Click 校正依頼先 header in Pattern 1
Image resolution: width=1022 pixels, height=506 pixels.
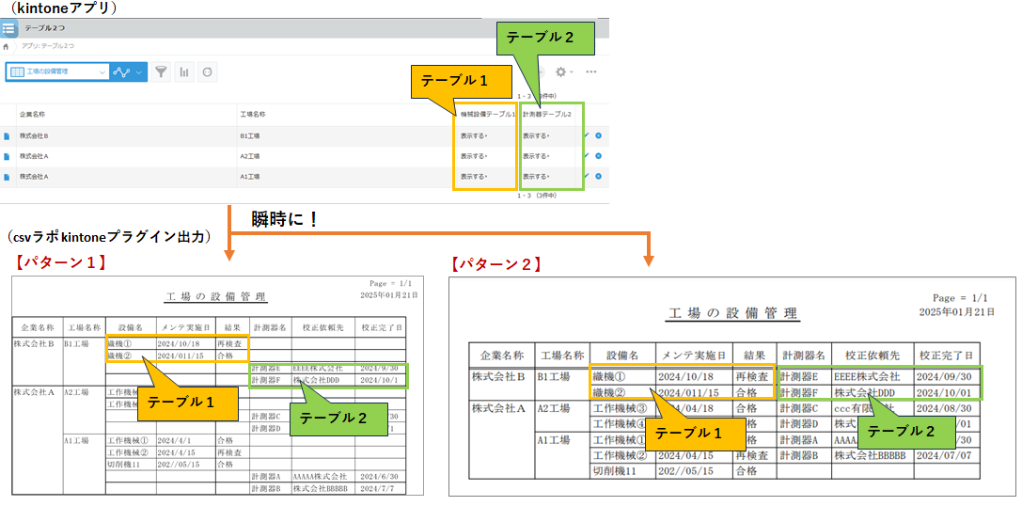point(323,326)
